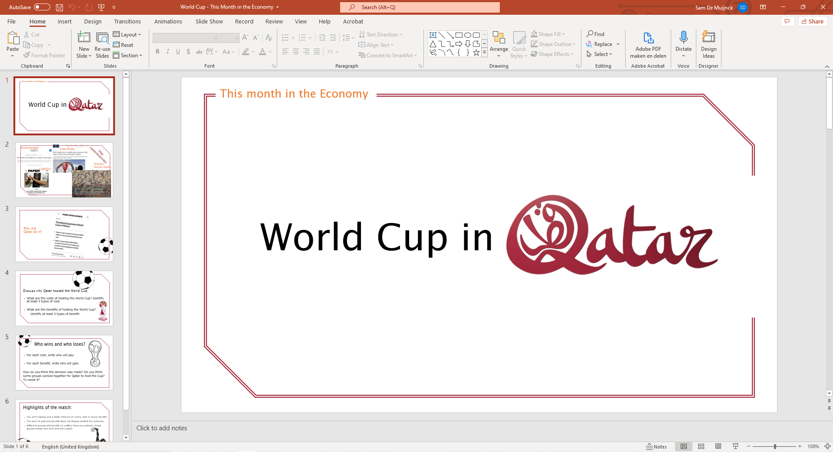
Task: Switch to the Design tab
Action: point(93,21)
